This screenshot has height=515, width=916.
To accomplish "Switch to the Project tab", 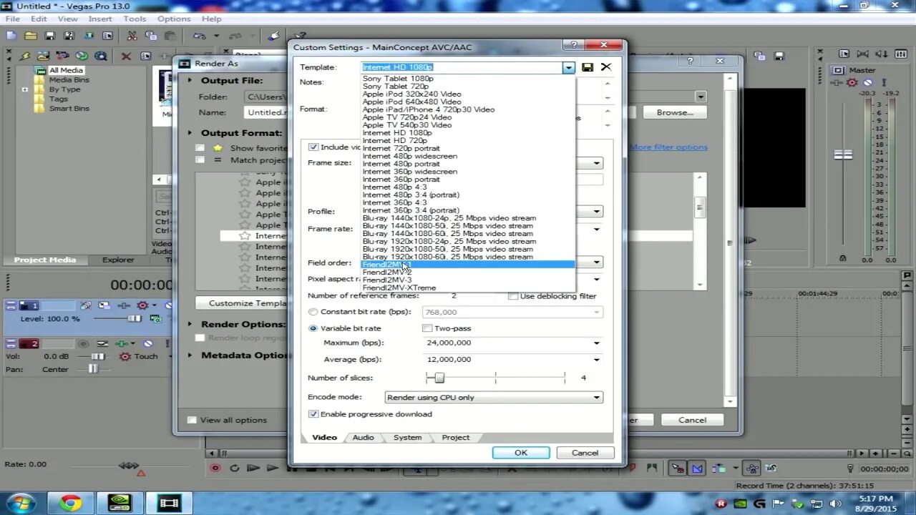I will pyautogui.click(x=455, y=438).
